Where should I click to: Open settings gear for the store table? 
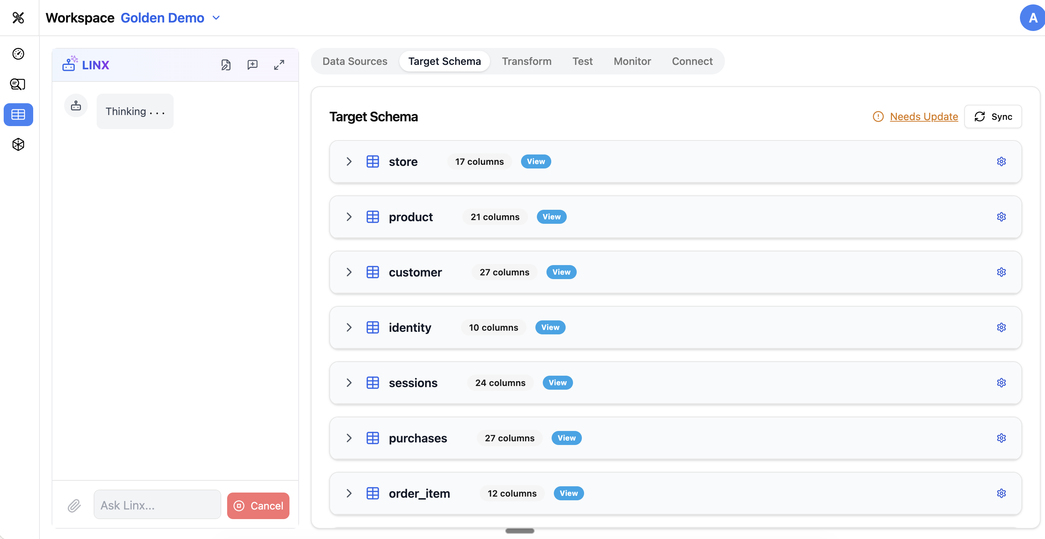click(x=1001, y=161)
